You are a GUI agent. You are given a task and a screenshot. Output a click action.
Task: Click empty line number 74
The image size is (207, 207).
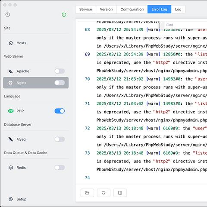click(88, 178)
